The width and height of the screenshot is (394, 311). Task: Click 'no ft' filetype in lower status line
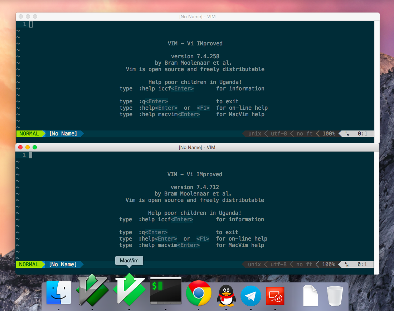304,264
